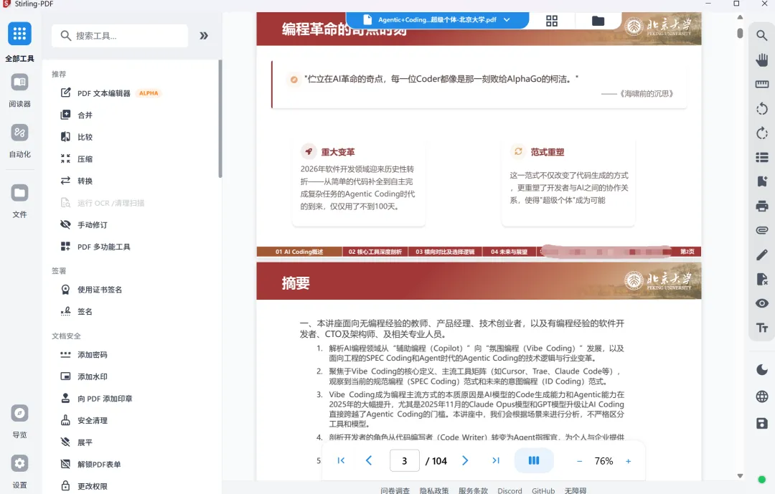Start the 导览 tour compass icon
The image size is (775, 494).
20,413
